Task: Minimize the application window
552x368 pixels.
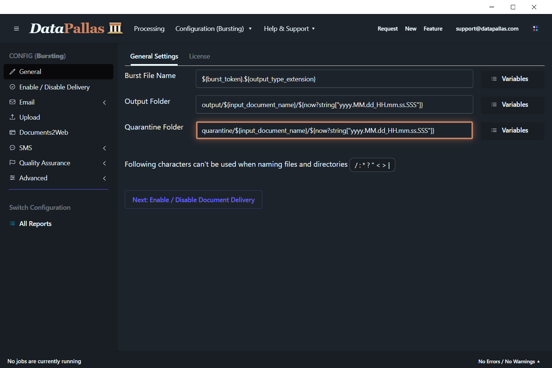Action: [492, 7]
